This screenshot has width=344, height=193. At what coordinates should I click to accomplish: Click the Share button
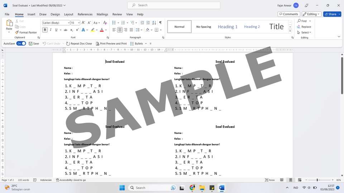coord(330,14)
